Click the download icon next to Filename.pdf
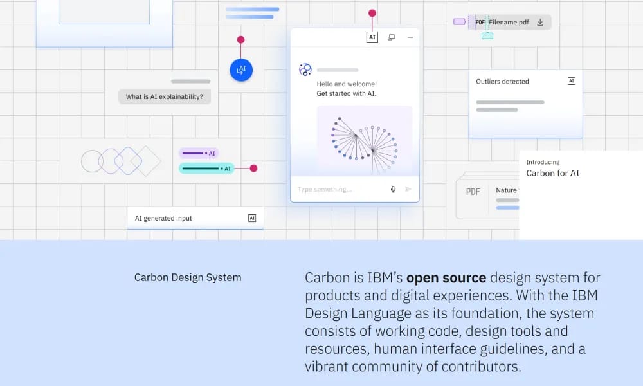Image resolution: width=643 pixels, height=386 pixels. click(540, 22)
